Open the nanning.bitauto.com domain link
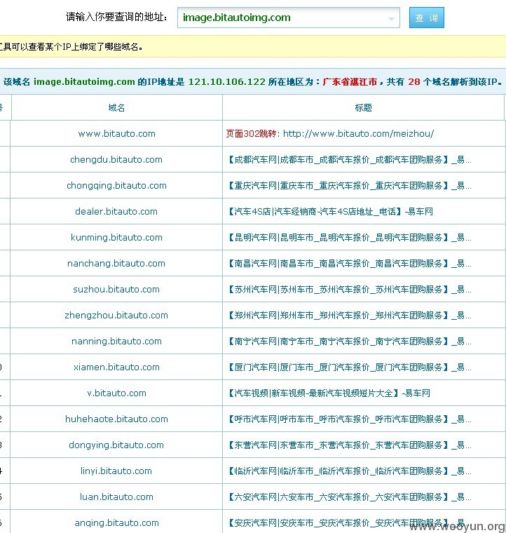The width and height of the screenshot is (506, 533). point(116,342)
